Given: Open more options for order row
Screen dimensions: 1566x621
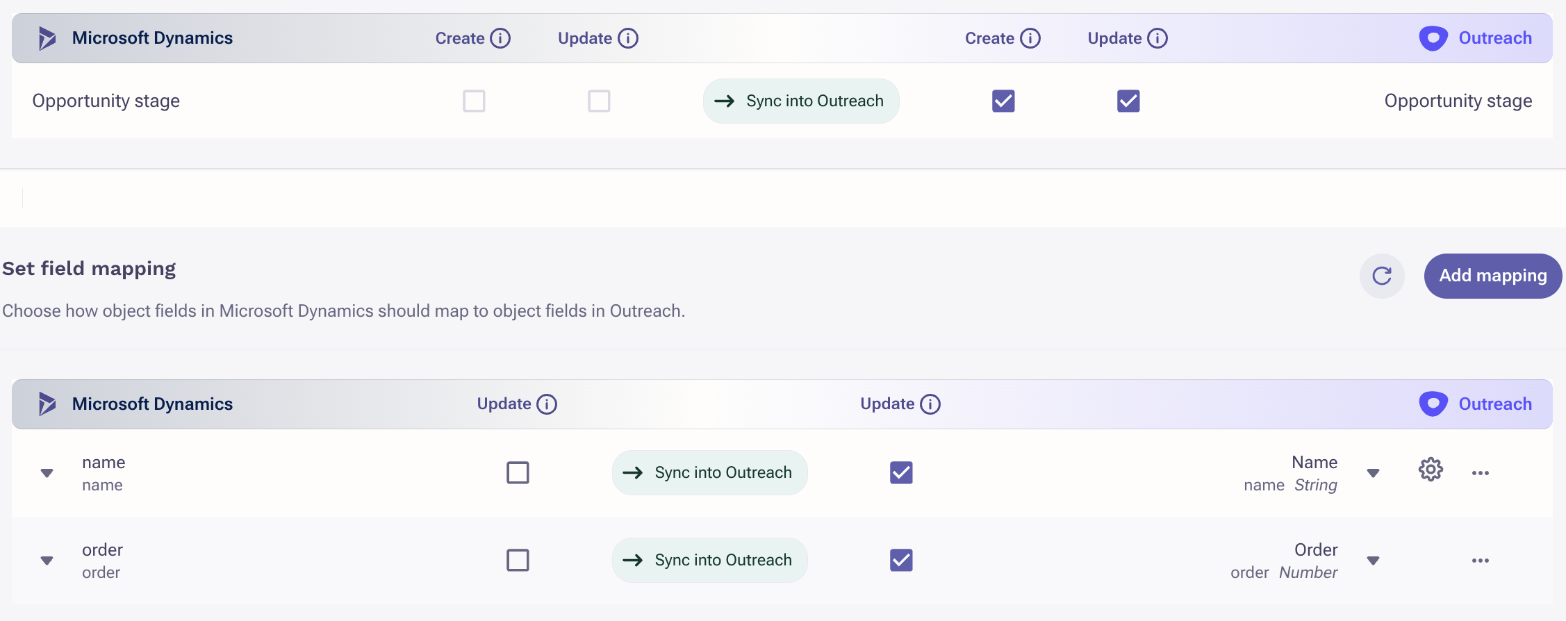Looking at the screenshot, I should pyautogui.click(x=1481, y=561).
